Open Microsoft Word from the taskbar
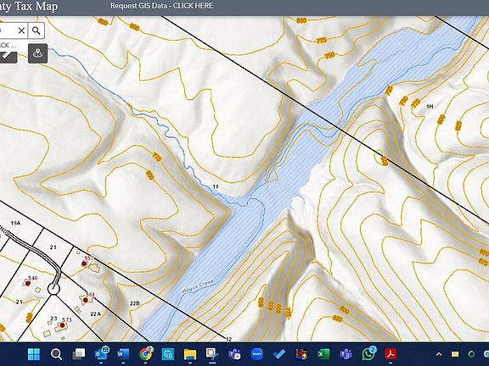The width and height of the screenshot is (489, 366). pos(123,354)
